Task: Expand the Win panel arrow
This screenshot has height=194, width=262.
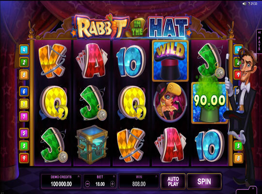Action: click(156, 176)
